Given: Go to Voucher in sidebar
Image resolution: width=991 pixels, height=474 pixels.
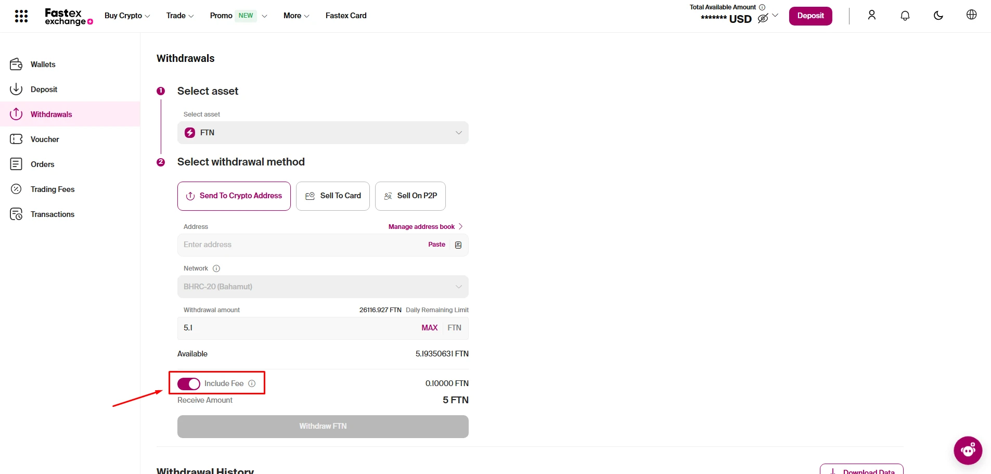Looking at the screenshot, I should click(x=45, y=139).
